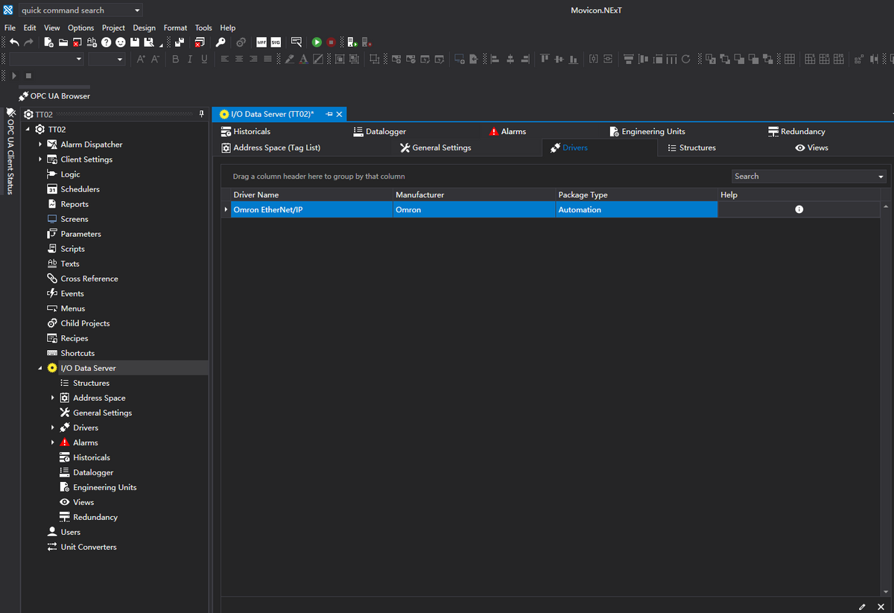
Task: Open the quick command search dropdown
Action: 137,10
